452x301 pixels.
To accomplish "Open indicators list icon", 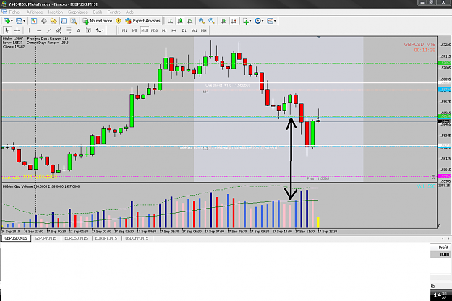I will 245,21.
